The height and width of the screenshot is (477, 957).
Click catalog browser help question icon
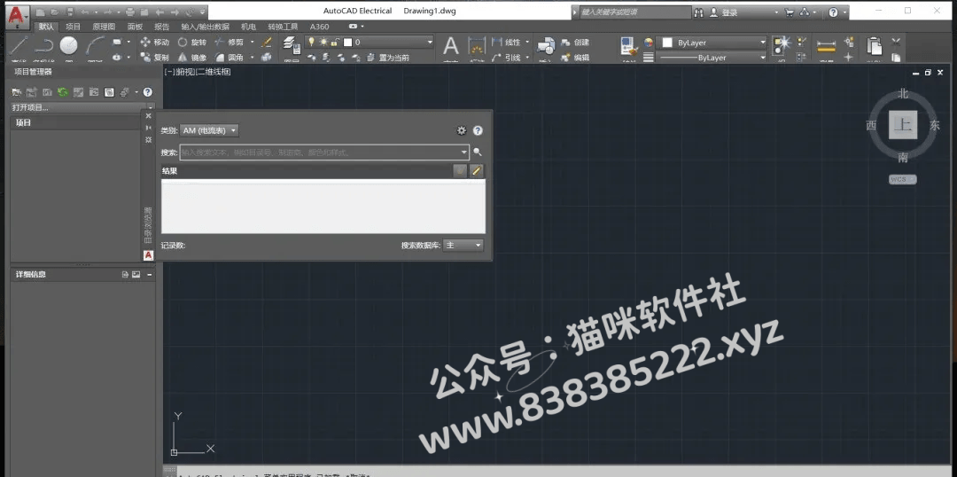tap(478, 130)
